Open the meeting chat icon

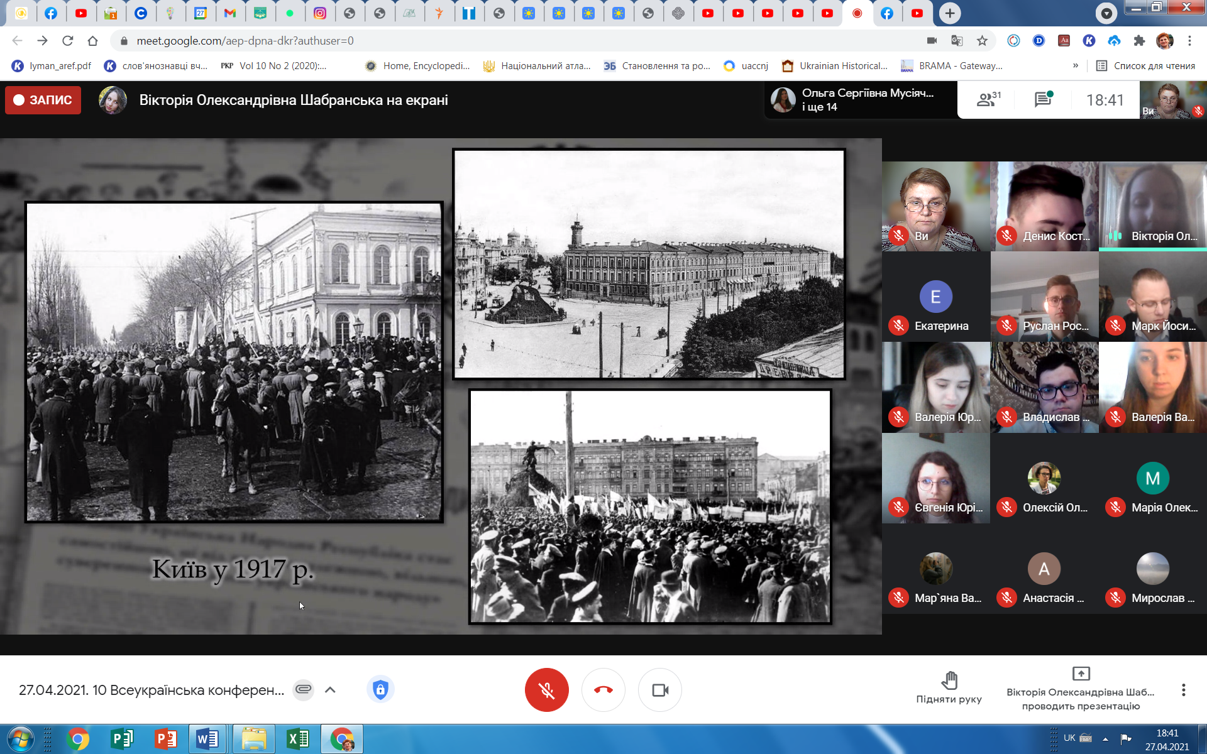pos(1043,99)
